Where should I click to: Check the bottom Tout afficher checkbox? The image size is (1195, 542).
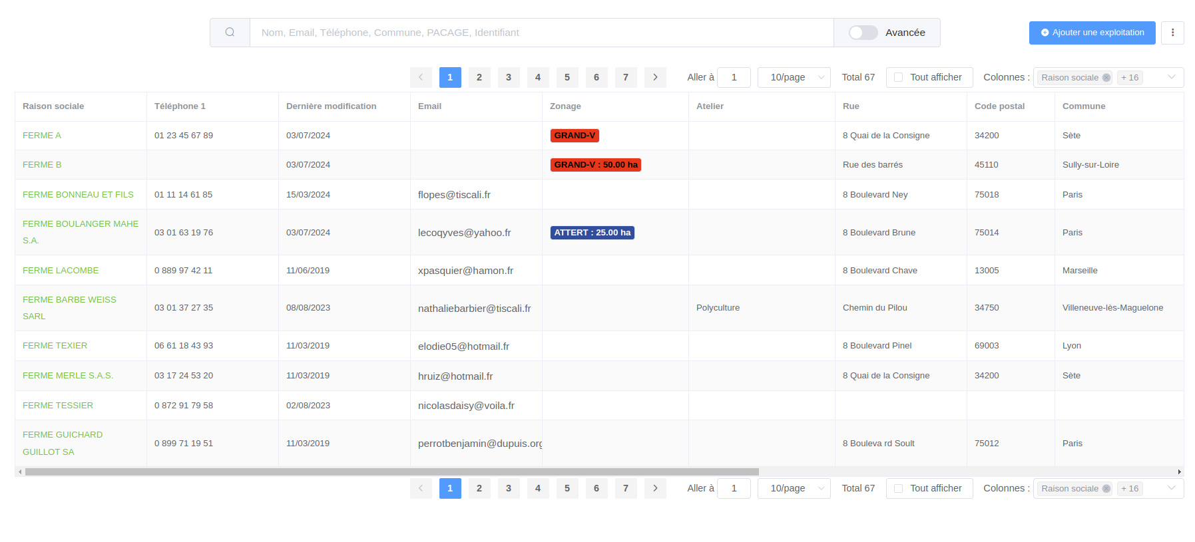coord(898,488)
